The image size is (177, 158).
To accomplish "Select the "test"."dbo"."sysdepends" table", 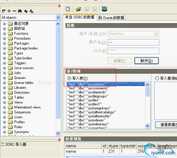I will 106,92.
